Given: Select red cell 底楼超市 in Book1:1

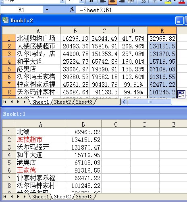Looking at the screenshot, I should (x=41, y=140).
